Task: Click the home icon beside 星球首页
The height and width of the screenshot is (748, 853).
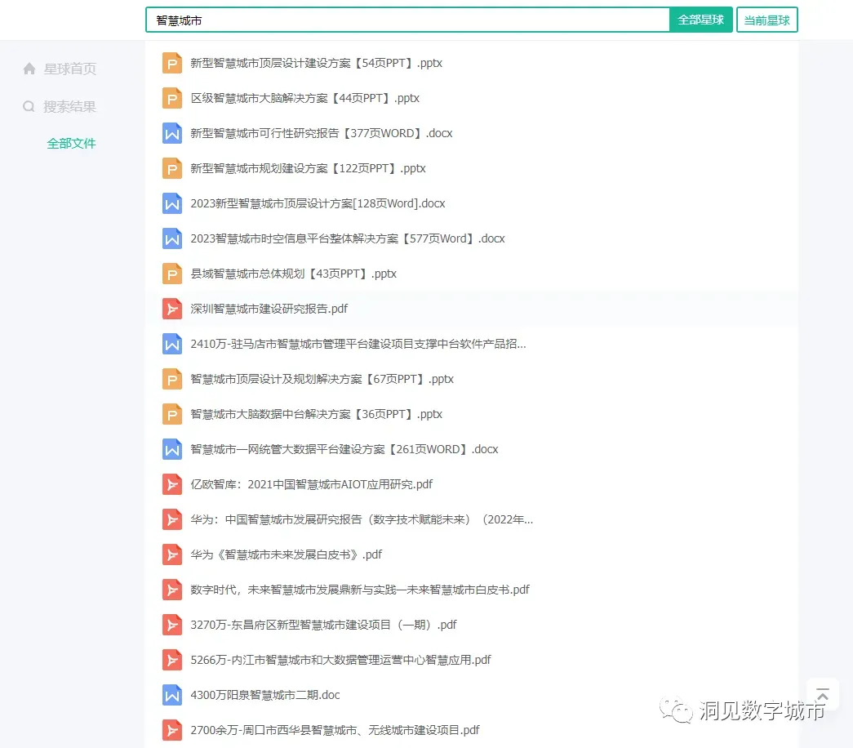Action: (x=29, y=69)
